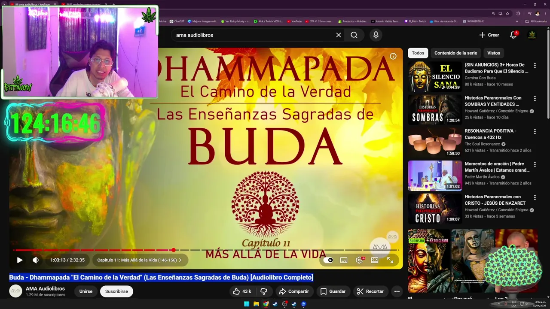Image resolution: width=550 pixels, height=309 pixels.
Task: Click the Suscribirse button
Action: pos(116,291)
